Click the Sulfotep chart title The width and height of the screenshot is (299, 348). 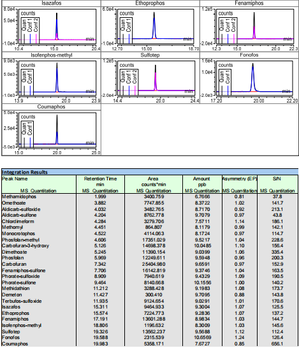[150, 55]
